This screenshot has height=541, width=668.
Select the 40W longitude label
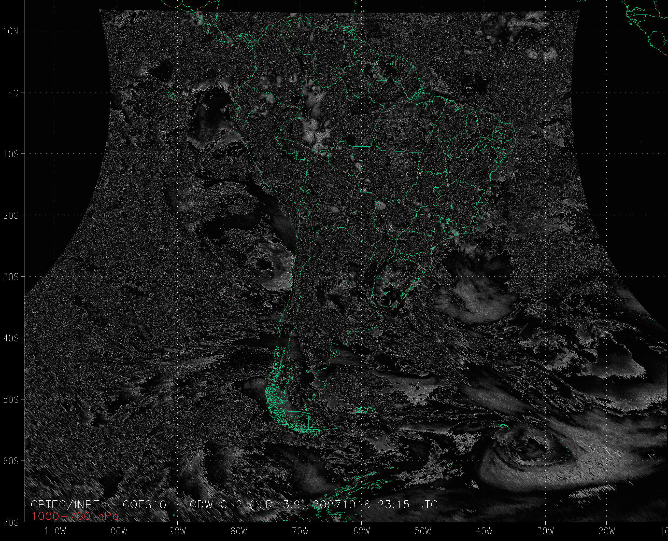(484, 531)
